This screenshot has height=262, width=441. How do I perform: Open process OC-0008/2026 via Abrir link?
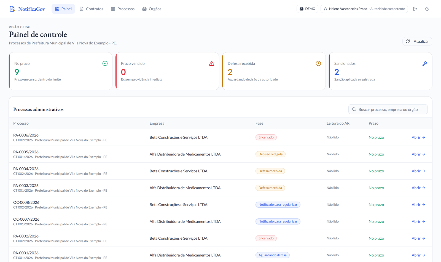pyautogui.click(x=418, y=205)
